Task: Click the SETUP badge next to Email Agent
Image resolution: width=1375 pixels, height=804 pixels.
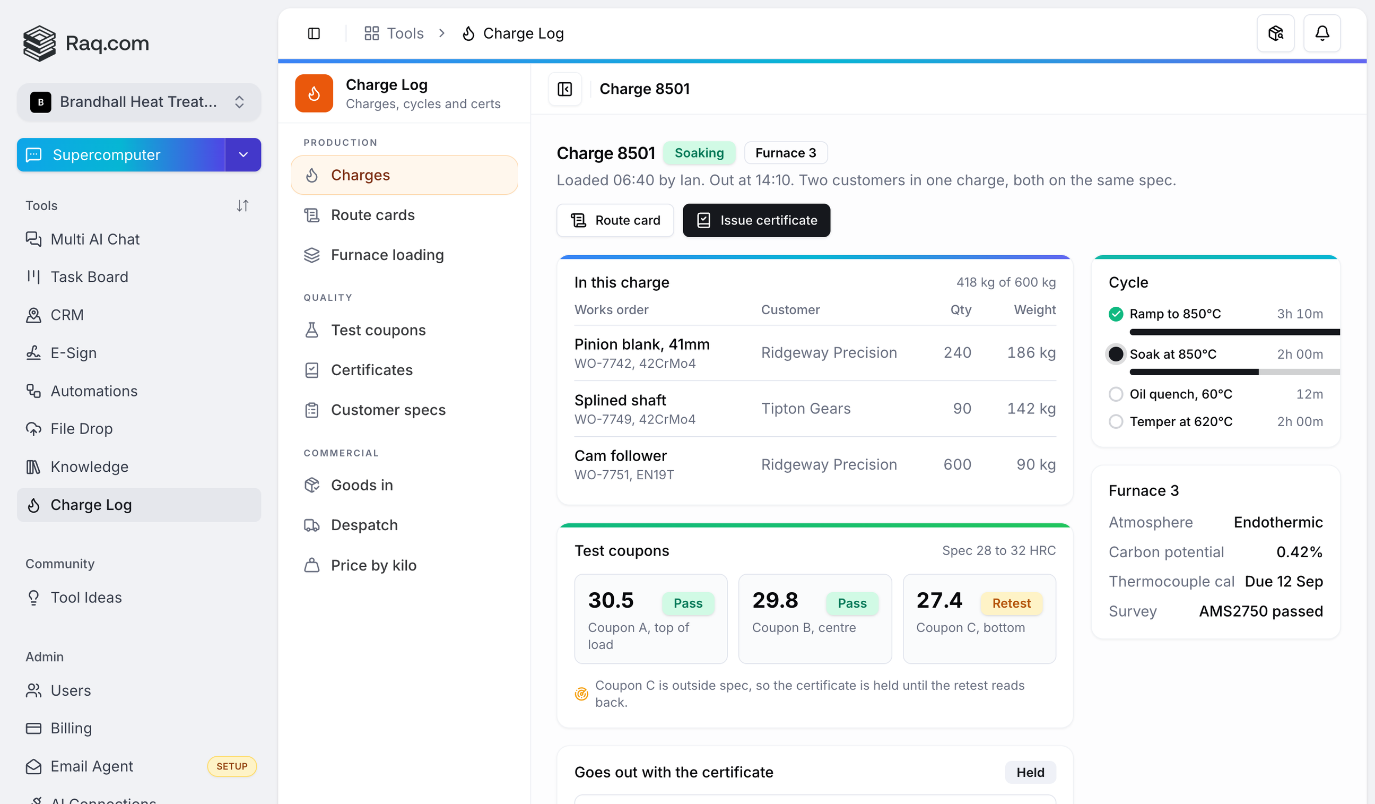Action: click(x=232, y=766)
